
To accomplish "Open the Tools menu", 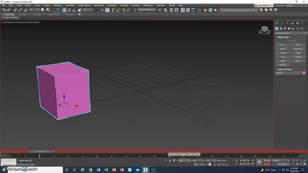I will pyautogui.click(x=19, y=5).
